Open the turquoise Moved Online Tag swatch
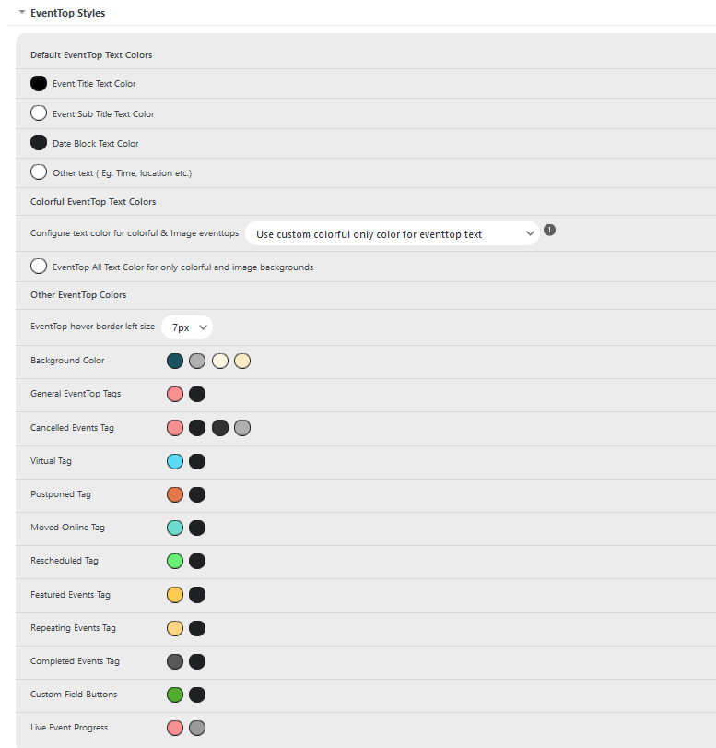The height and width of the screenshot is (748, 716). click(x=175, y=528)
